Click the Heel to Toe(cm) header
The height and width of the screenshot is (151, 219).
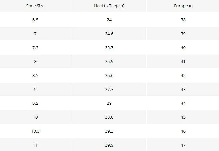pos(109,6)
